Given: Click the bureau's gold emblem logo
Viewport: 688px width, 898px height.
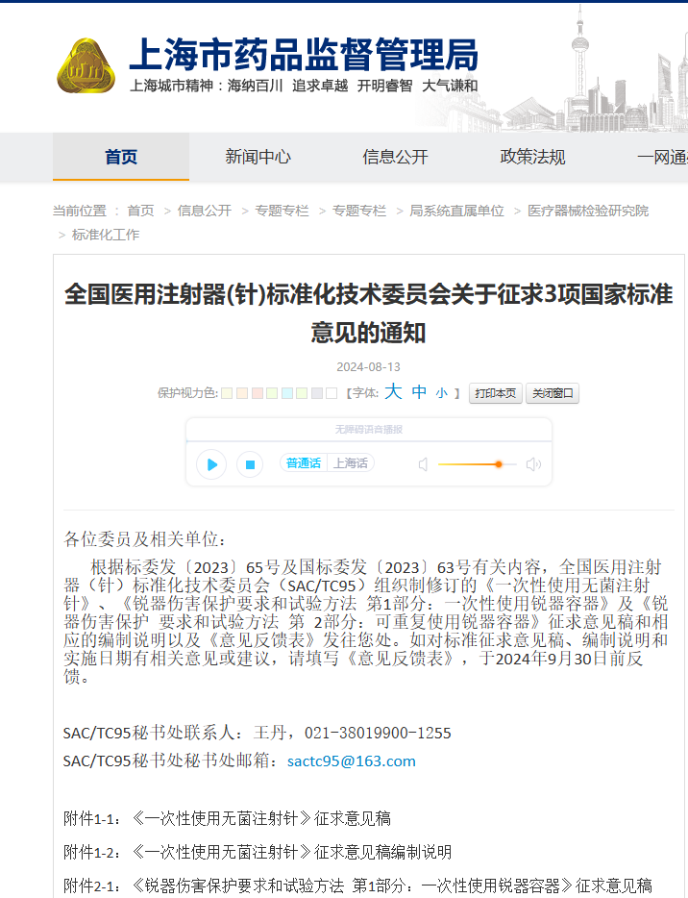Looking at the screenshot, I should [x=86, y=66].
